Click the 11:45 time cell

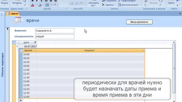click(x=30, y=81)
